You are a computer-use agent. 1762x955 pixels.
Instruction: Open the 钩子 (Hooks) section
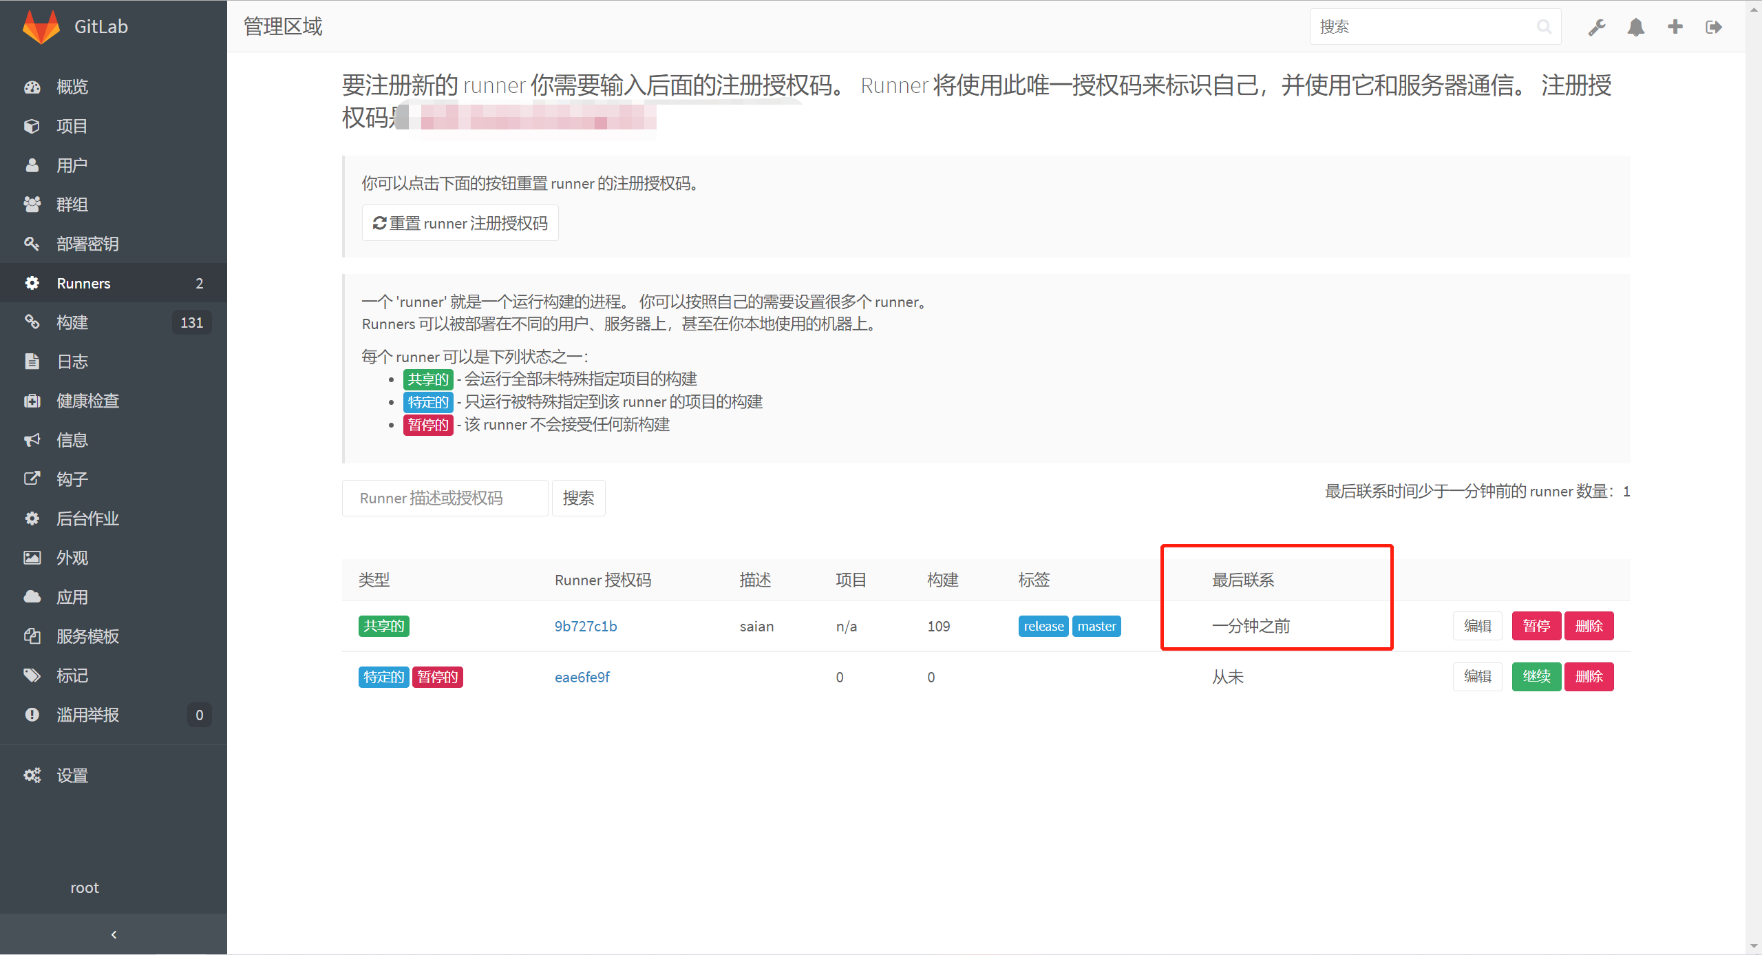(x=72, y=479)
